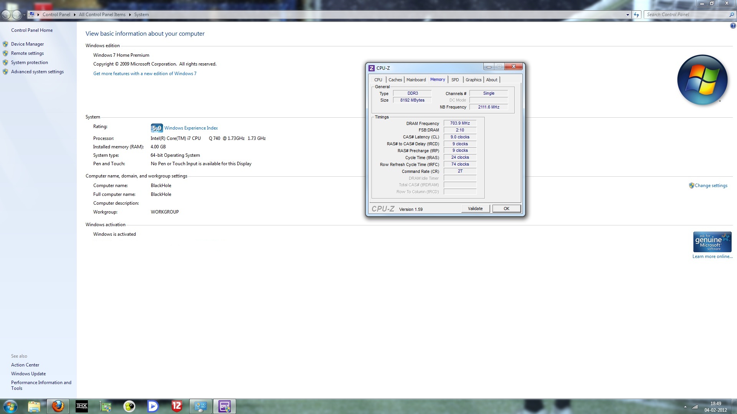
Task: Open Windows Explorer from taskbar
Action: pyautogui.click(x=34, y=406)
